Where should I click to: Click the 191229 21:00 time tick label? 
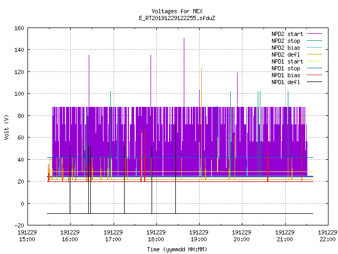[x=285, y=236]
